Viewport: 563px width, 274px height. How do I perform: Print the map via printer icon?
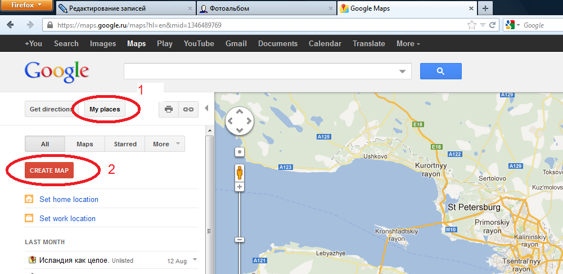coord(169,109)
